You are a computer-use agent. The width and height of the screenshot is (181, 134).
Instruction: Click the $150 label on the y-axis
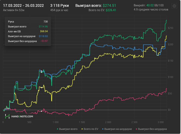click(170, 61)
